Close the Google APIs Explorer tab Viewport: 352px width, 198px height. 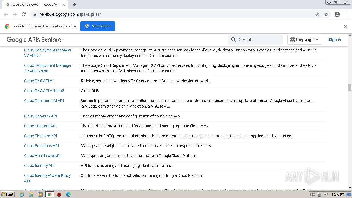point(64,5)
